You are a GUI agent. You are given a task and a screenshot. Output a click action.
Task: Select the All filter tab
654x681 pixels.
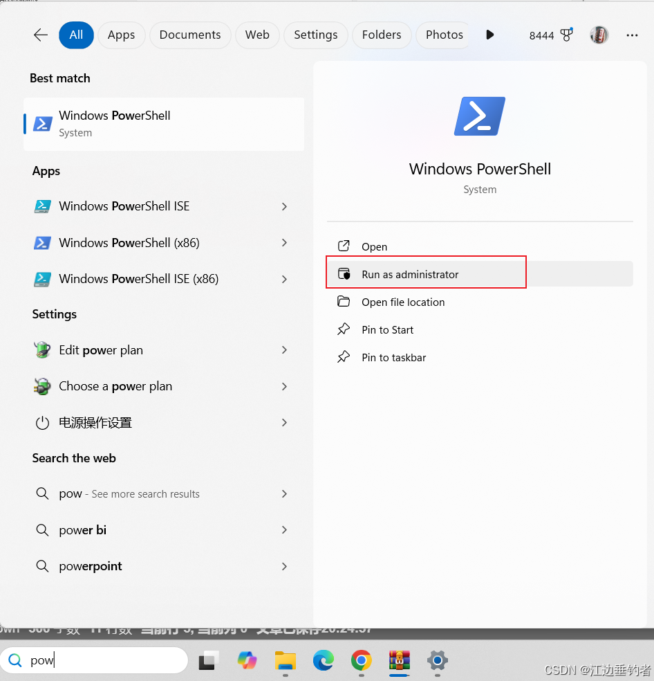(76, 35)
